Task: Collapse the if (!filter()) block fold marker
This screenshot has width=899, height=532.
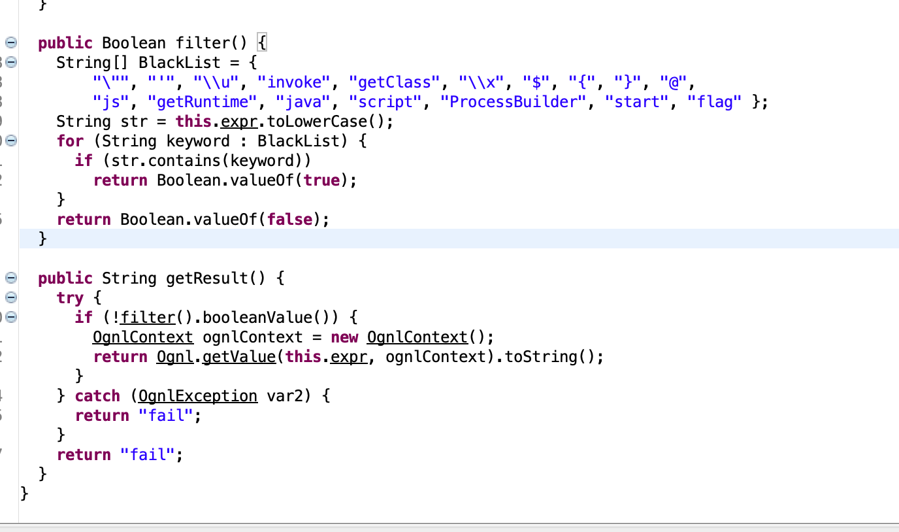Action: [10, 318]
